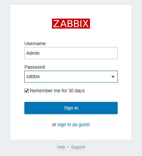Follow the "sign in as guest" link
Image resolution: width=142 pixels, height=156 pixels.
[x=74, y=124]
